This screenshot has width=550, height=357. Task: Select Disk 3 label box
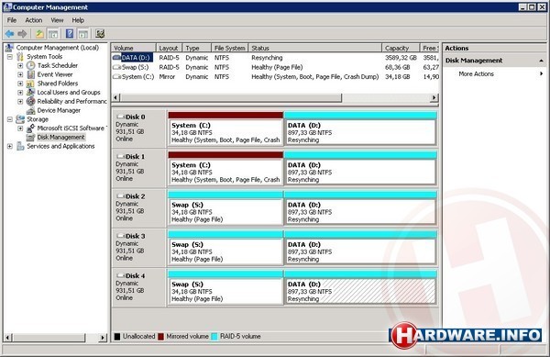point(139,248)
